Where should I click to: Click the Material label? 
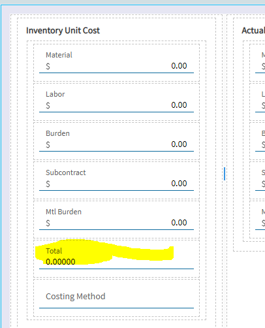click(59, 55)
